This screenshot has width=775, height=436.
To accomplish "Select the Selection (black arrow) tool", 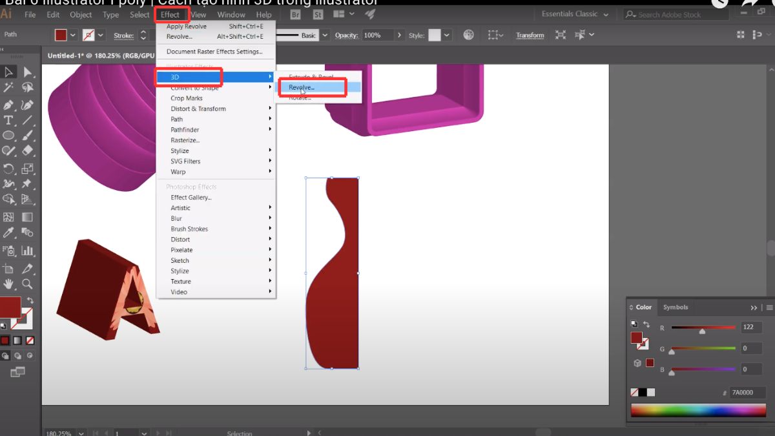I will pyautogui.click(x=9, y=72).
